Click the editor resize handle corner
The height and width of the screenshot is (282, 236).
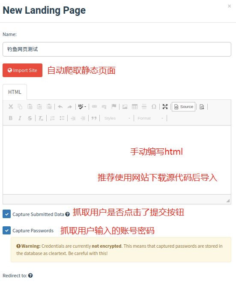point(228,201)
